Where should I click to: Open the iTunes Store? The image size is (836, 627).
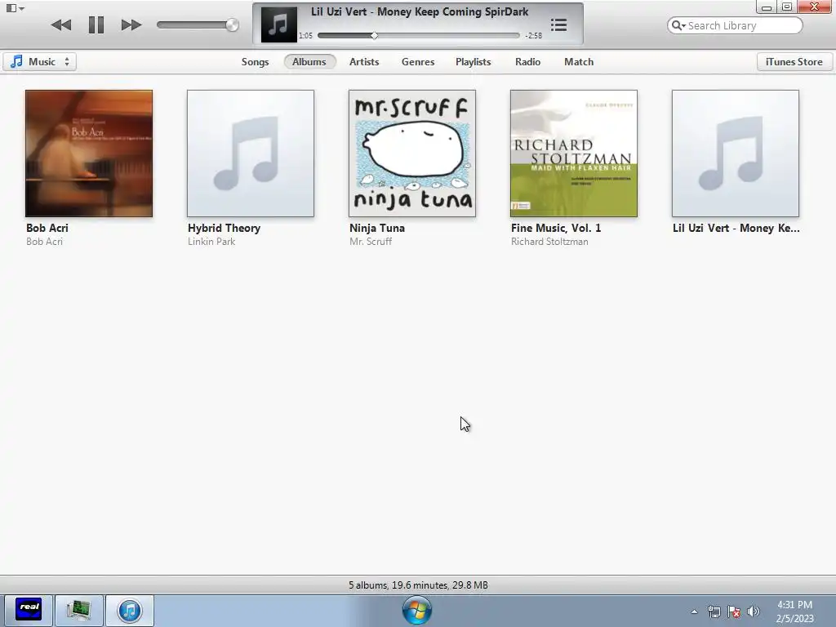tap(794, 62)
